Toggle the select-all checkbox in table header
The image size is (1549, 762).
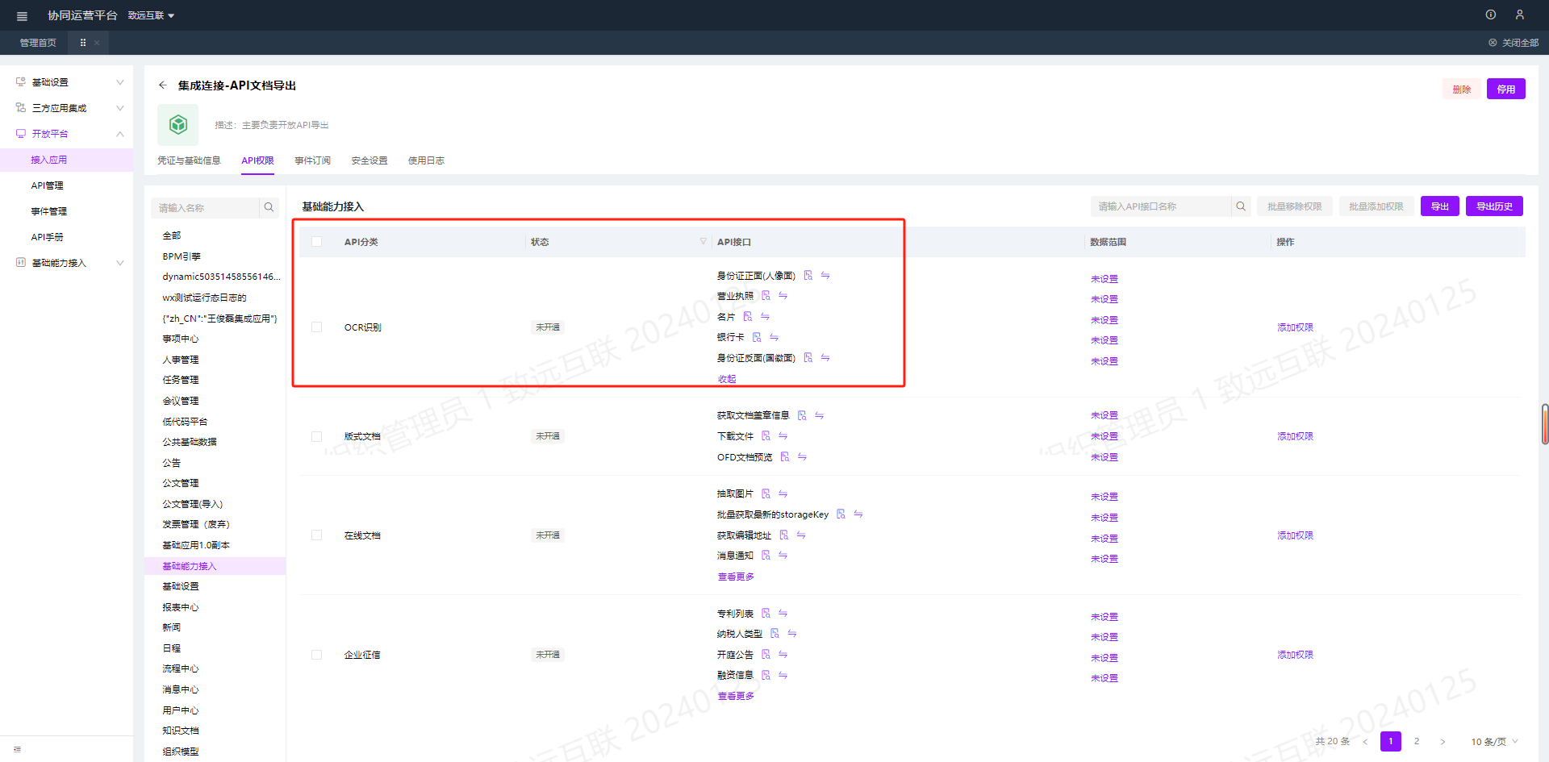316,242
